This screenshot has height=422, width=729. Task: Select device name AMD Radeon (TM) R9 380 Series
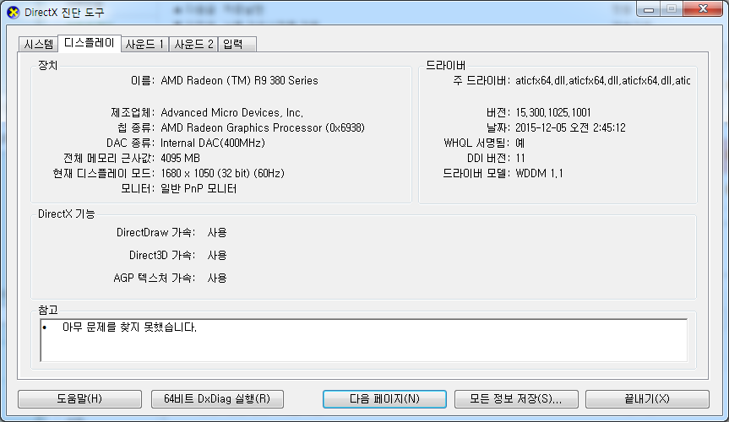pos(239,80)
